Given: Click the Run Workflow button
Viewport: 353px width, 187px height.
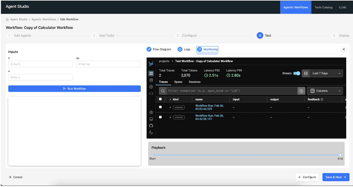Looking at the screenshot, I should 75,89.
